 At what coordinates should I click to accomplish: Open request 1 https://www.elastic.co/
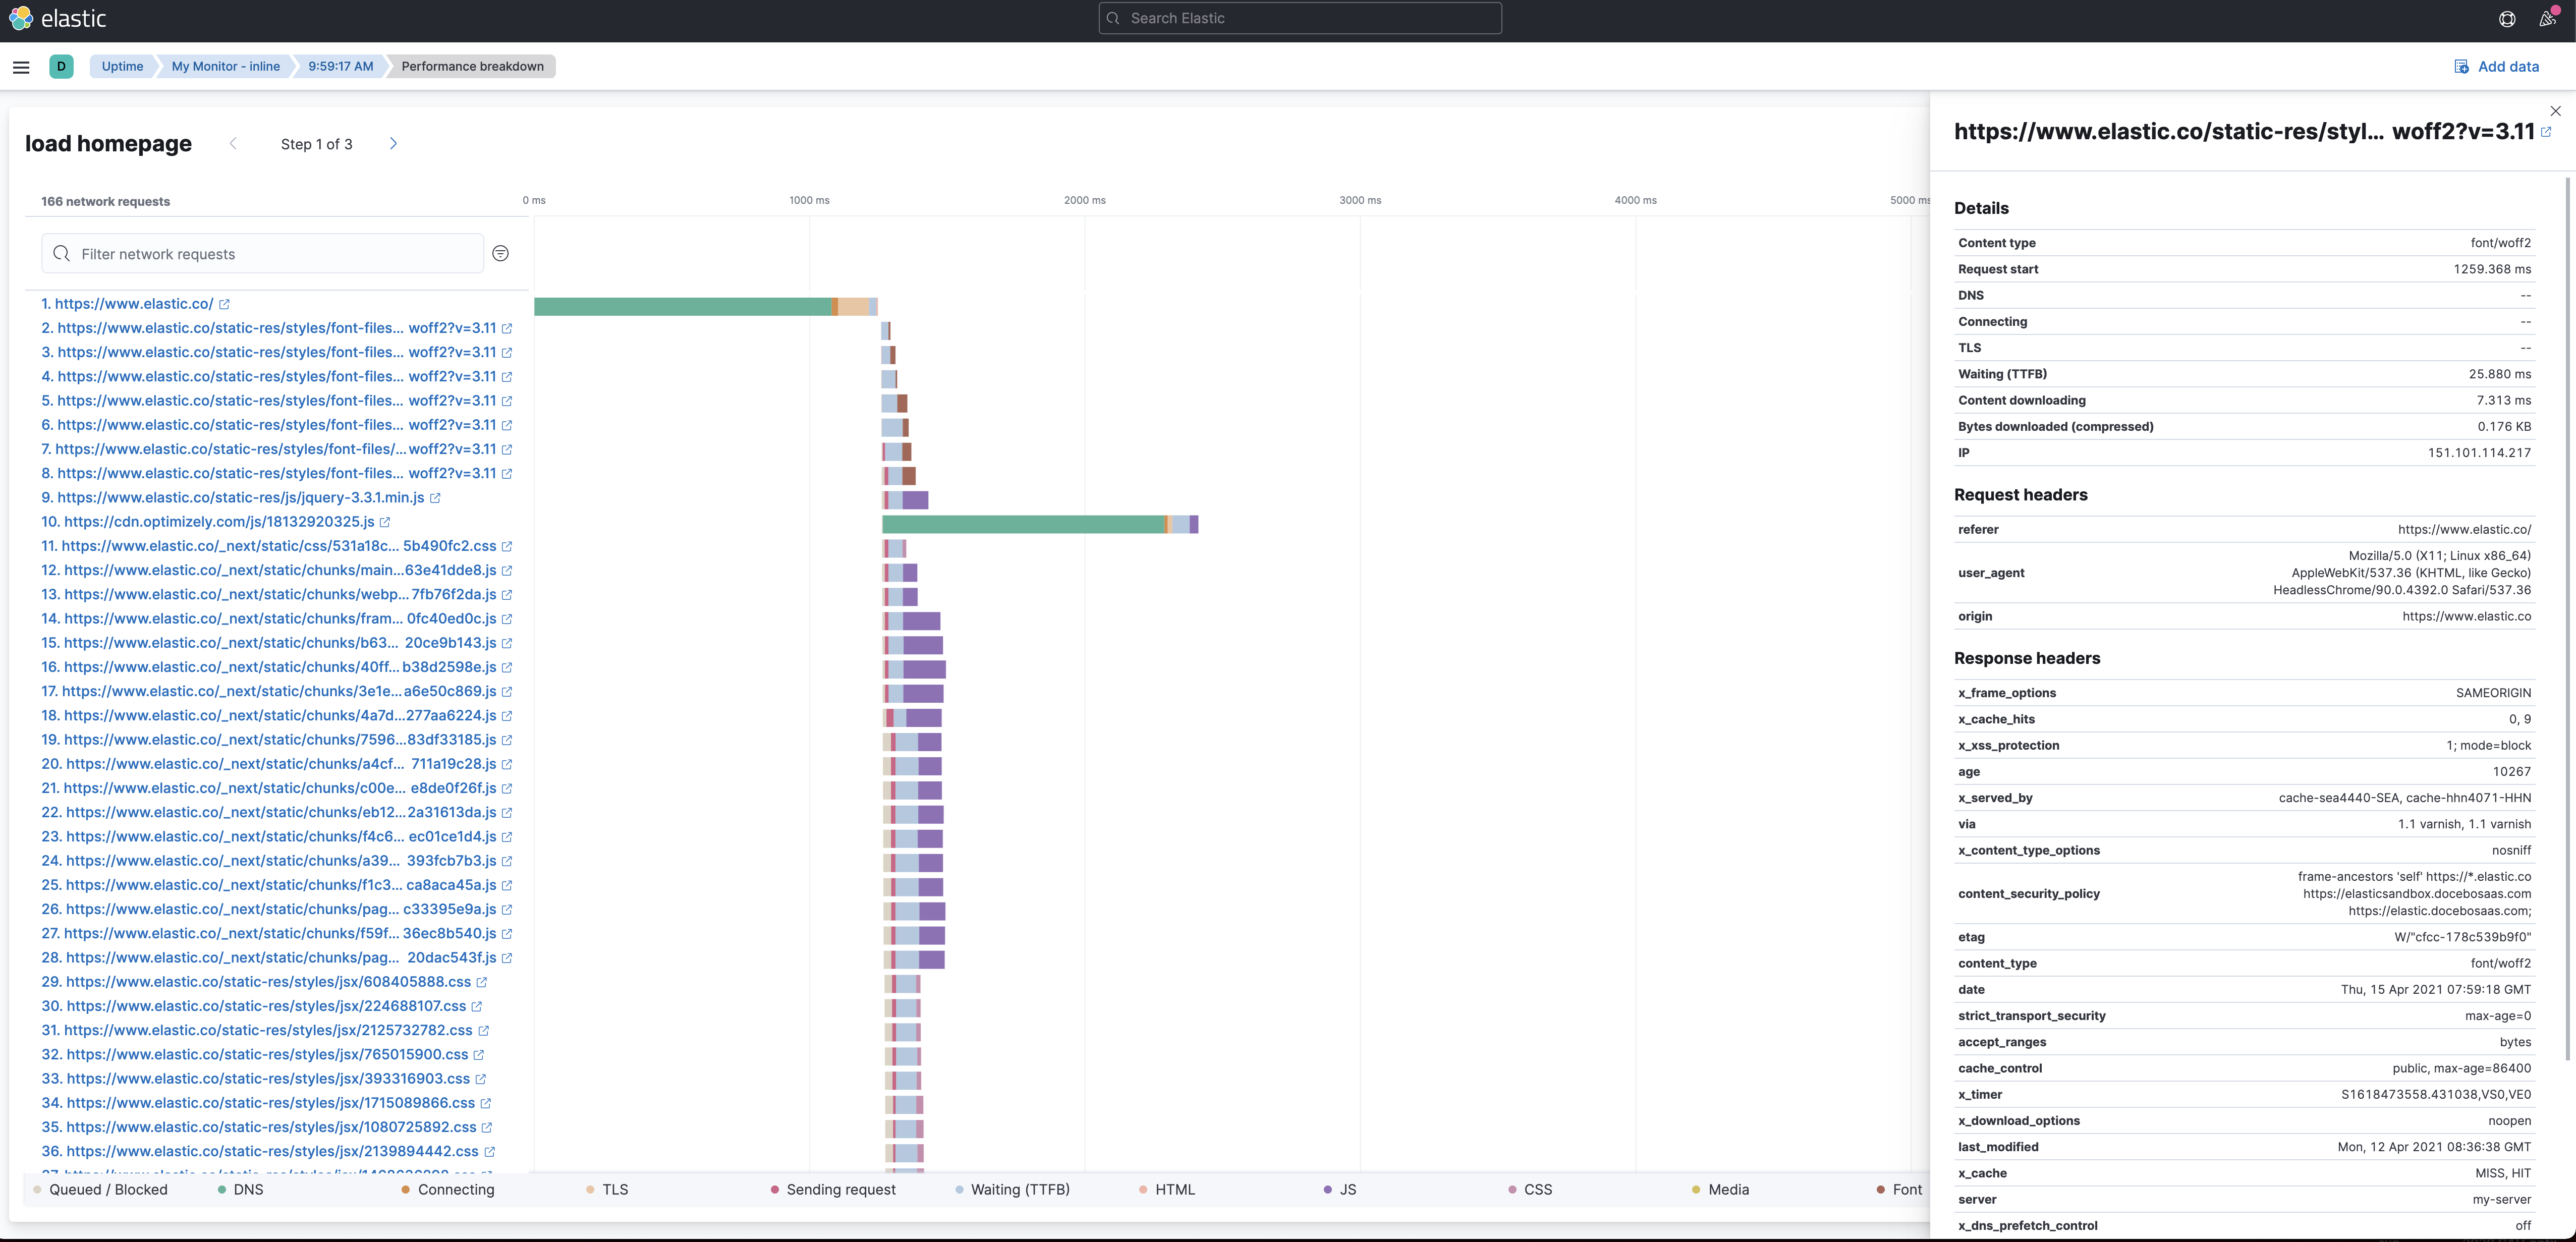pos(127,304)
